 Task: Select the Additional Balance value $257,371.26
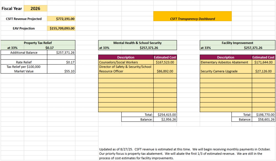click(x=61, y=52)
